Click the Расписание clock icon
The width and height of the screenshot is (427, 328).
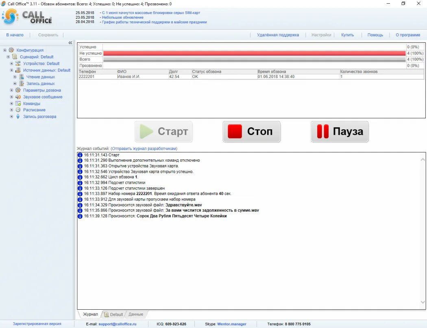(x=18, y=110)
